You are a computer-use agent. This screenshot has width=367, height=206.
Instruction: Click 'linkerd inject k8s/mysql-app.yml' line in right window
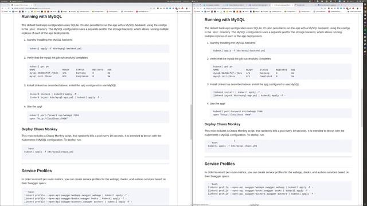point(249,96)
